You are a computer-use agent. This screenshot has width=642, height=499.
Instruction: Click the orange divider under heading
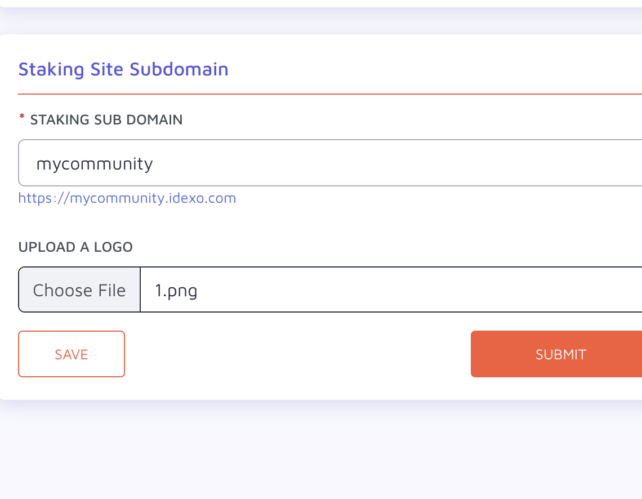[x=330, y=94]
